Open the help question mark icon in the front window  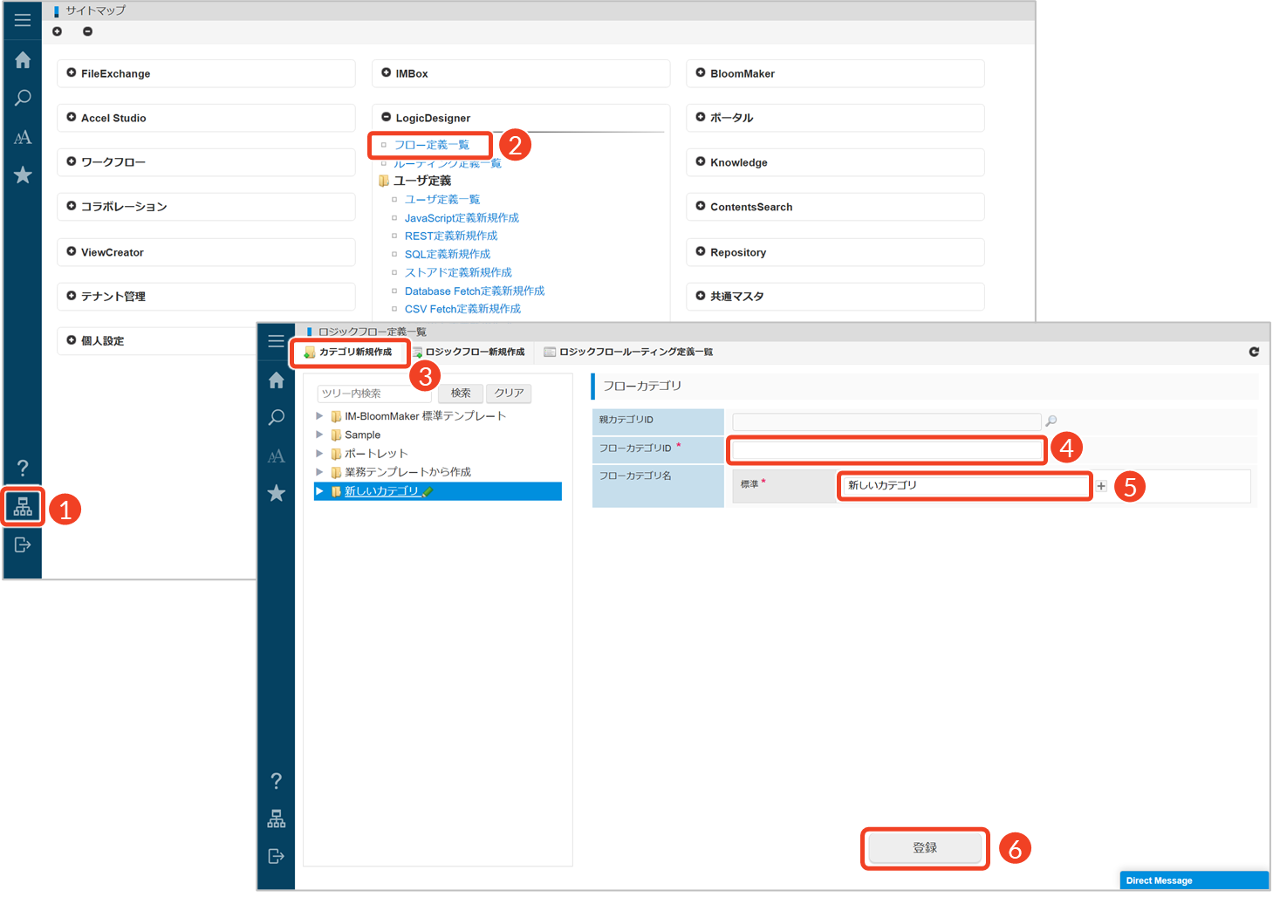click(x=277, y=781)
